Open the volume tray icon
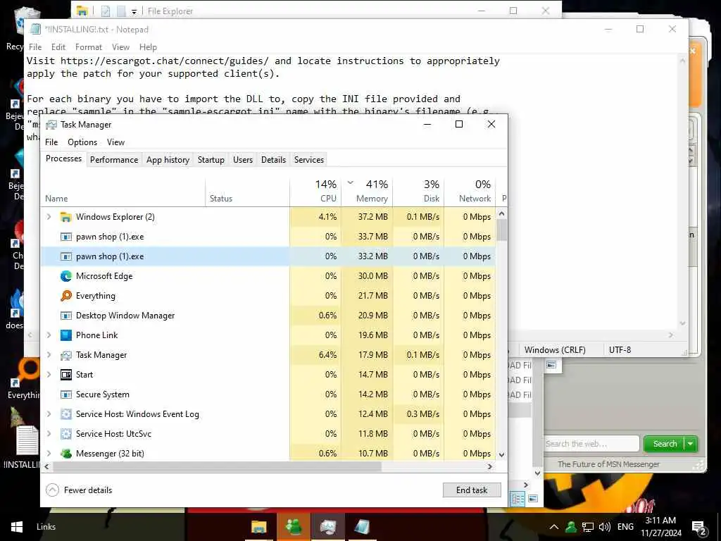The image size is (721, 541). [605, 527]
